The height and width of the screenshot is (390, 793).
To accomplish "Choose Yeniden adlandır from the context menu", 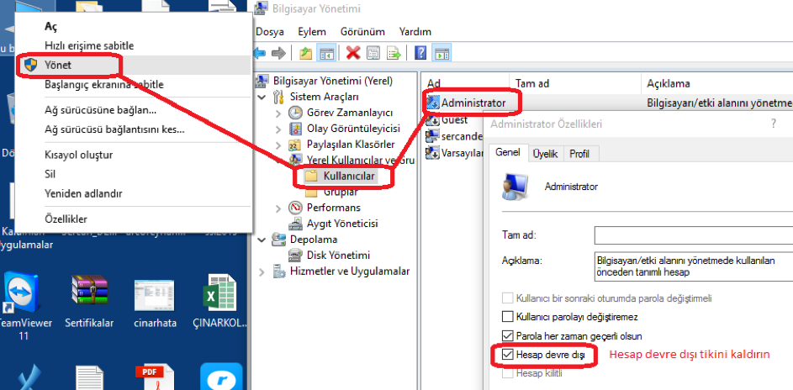I will pyautogui.click(x=133, y=193).
